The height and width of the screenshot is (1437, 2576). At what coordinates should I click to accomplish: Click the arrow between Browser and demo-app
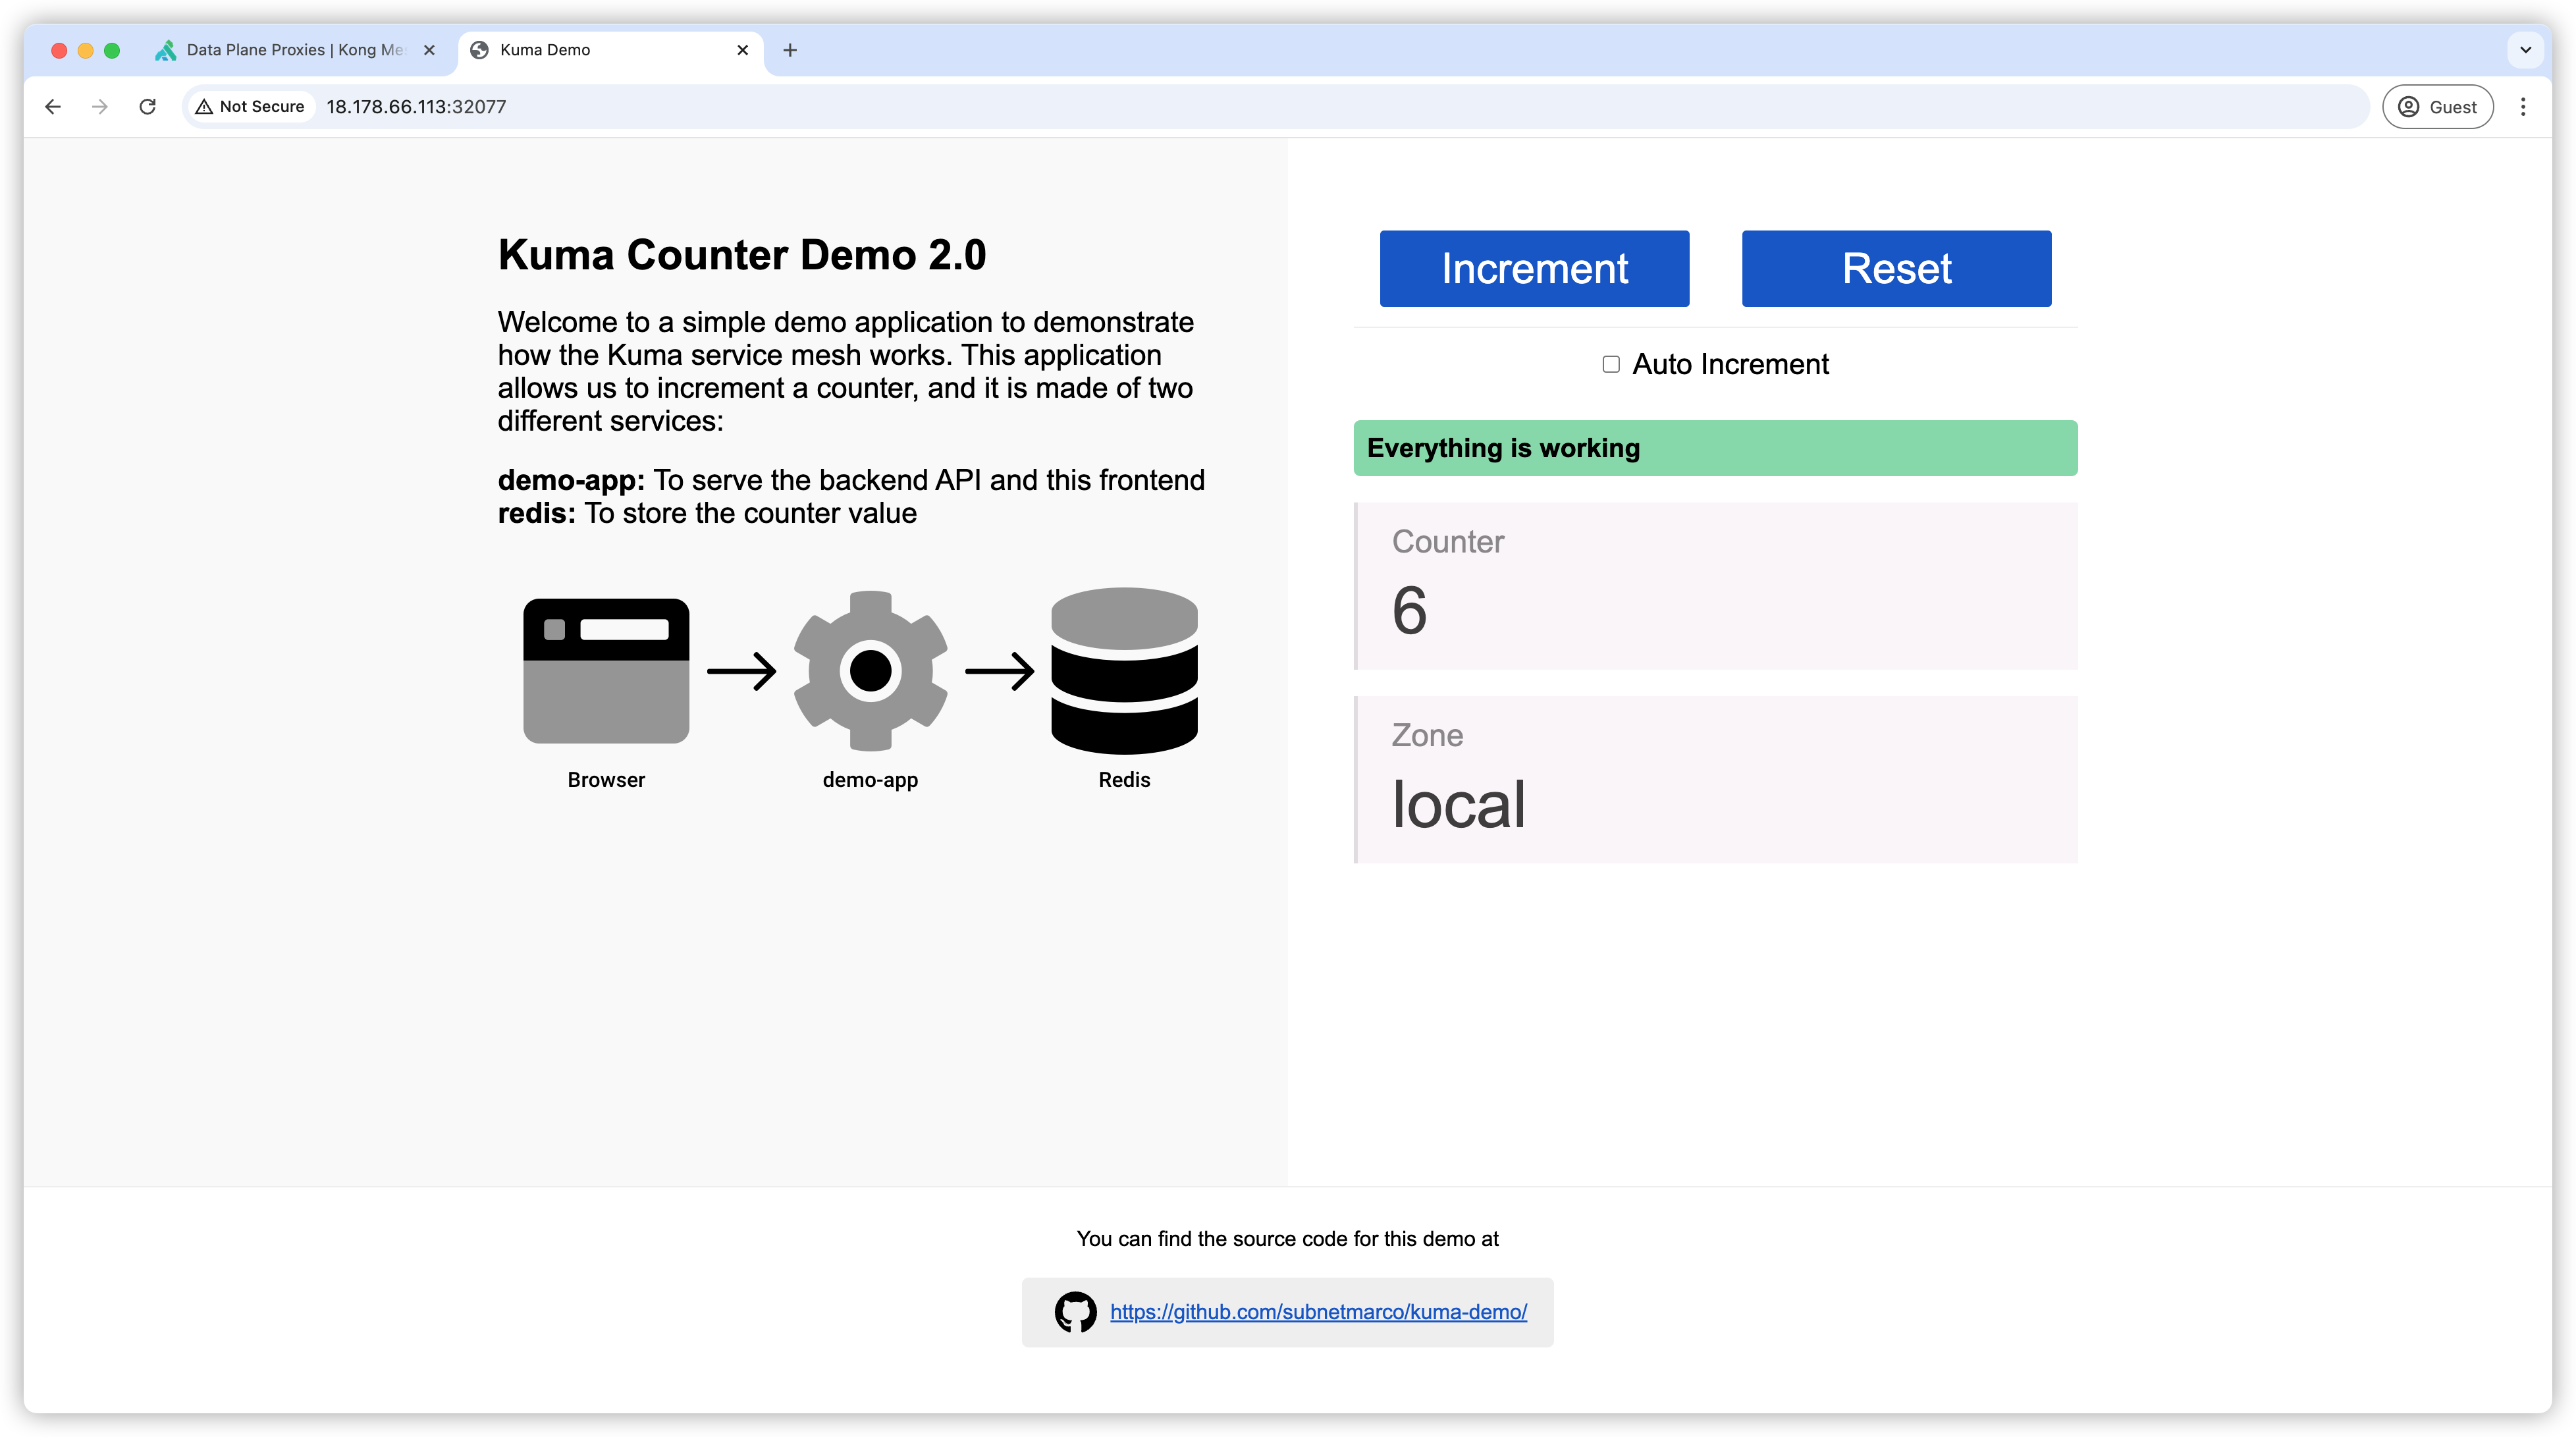click(x=741, y=670)
